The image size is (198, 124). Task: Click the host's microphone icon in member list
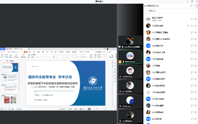pos(192,19)
